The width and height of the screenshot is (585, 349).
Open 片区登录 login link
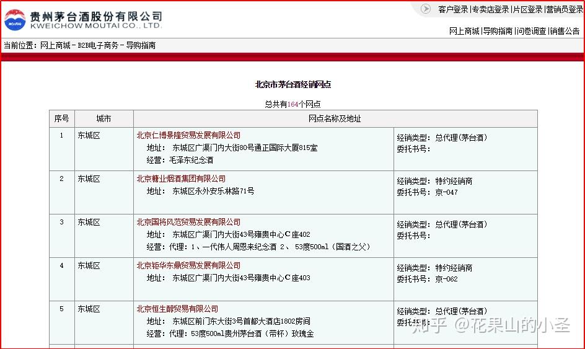click(x=527, y=9)
